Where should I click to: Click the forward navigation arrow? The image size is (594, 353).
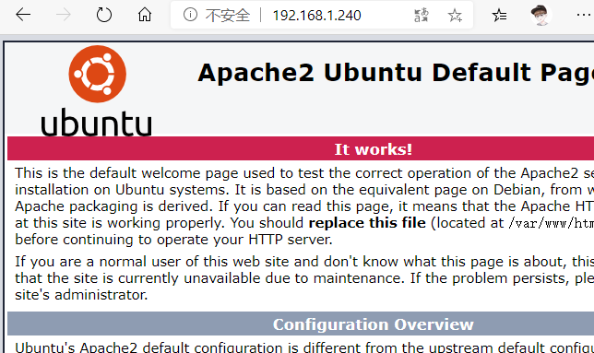click(x=64, y=15)
